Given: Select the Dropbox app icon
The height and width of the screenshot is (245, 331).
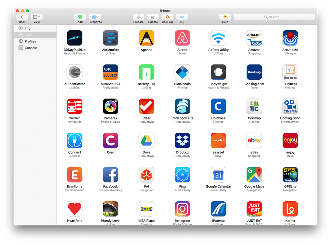Looking at the screenshot, I should click(x=182, y=141).
